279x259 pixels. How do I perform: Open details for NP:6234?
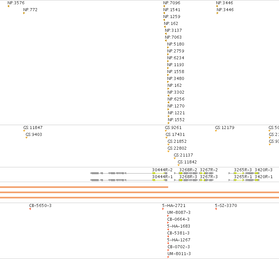pos(176,58)
